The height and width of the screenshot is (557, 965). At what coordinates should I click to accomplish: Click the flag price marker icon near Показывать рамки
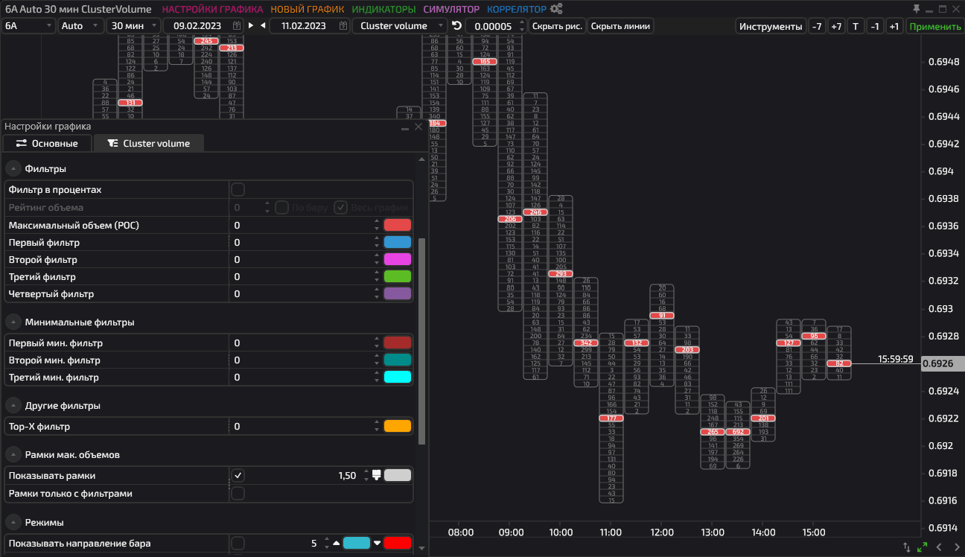tap(377, 474)
